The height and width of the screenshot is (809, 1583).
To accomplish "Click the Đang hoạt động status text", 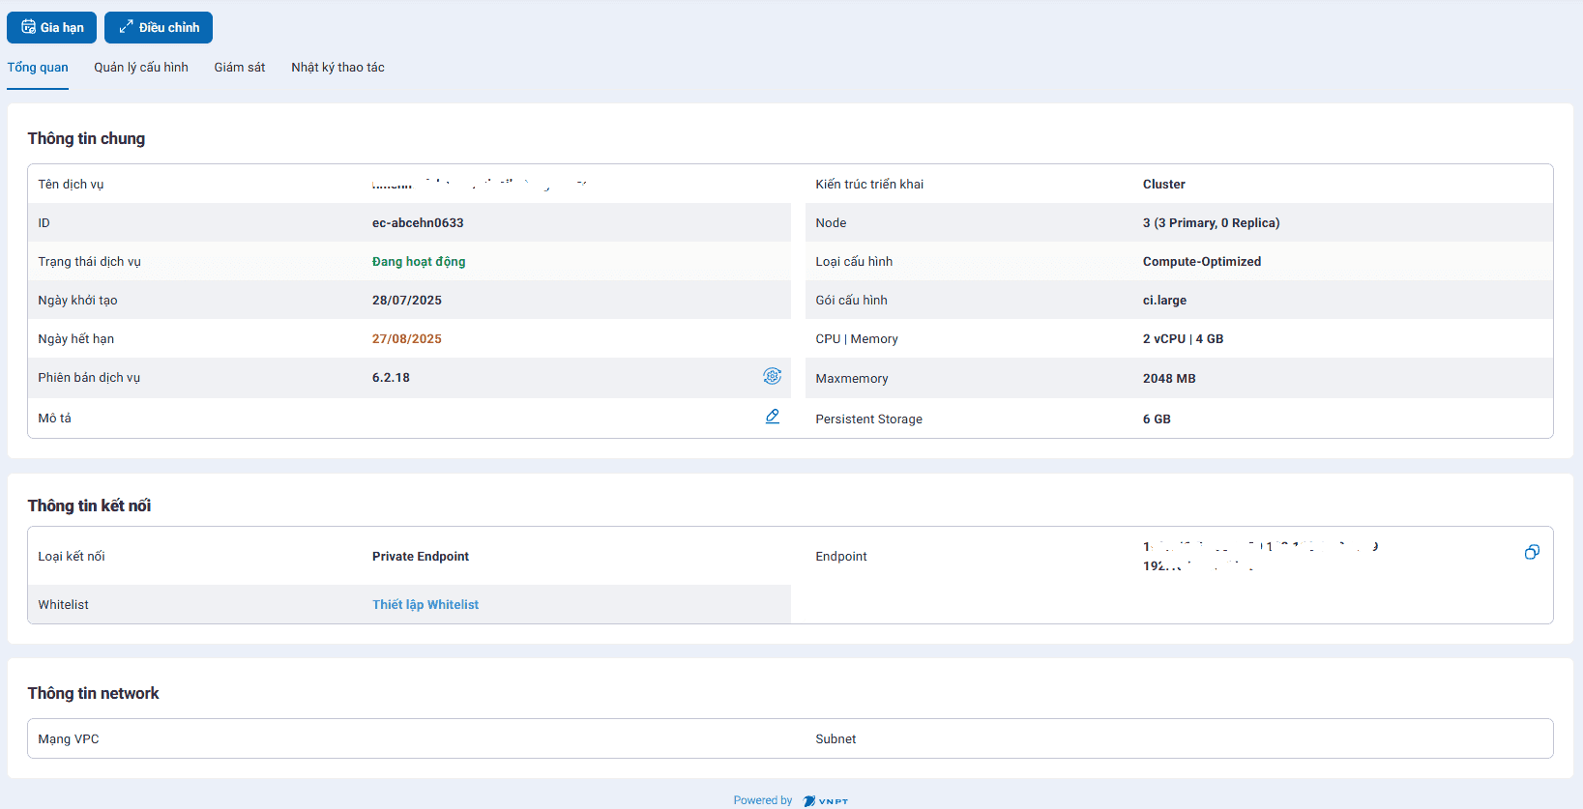I will [419, 262].
